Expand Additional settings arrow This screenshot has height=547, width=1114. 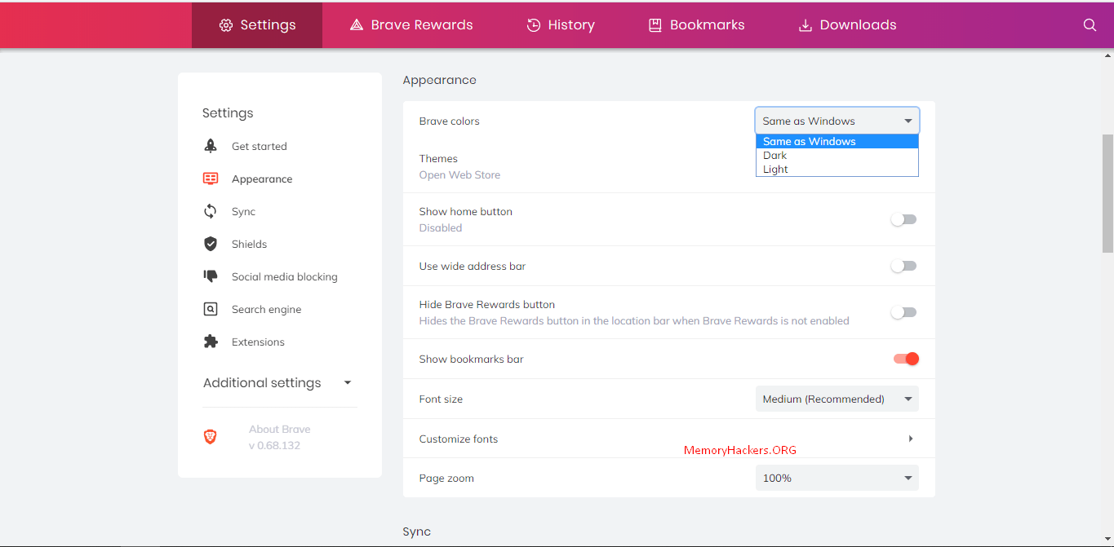pos(348,382)
